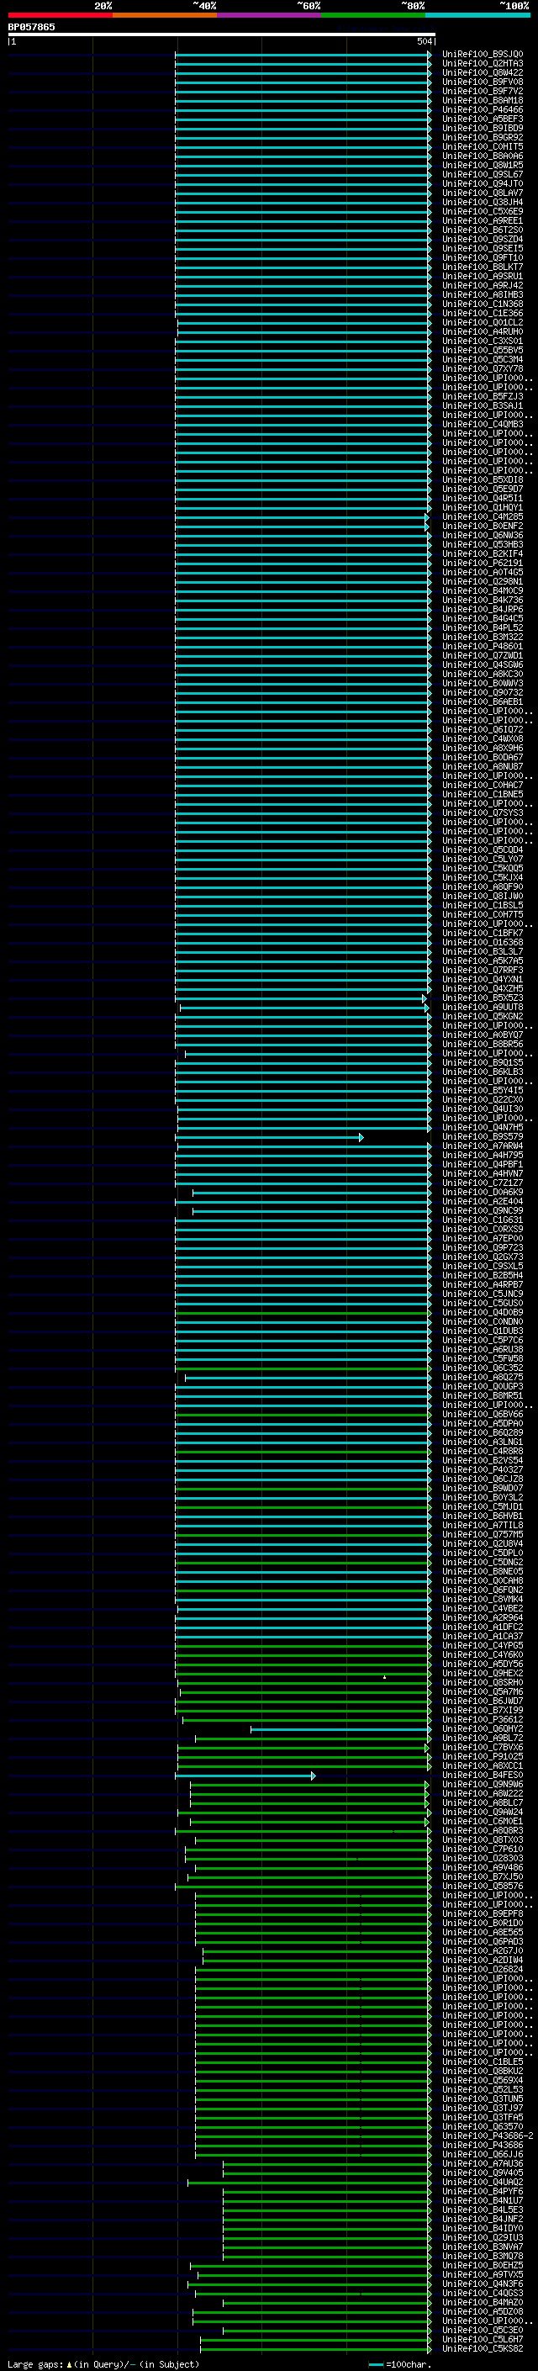This screenshot has height=2371, width=538.
Task: Click the cyan ~100% identity legend segment
Action: tap(477, 15)
